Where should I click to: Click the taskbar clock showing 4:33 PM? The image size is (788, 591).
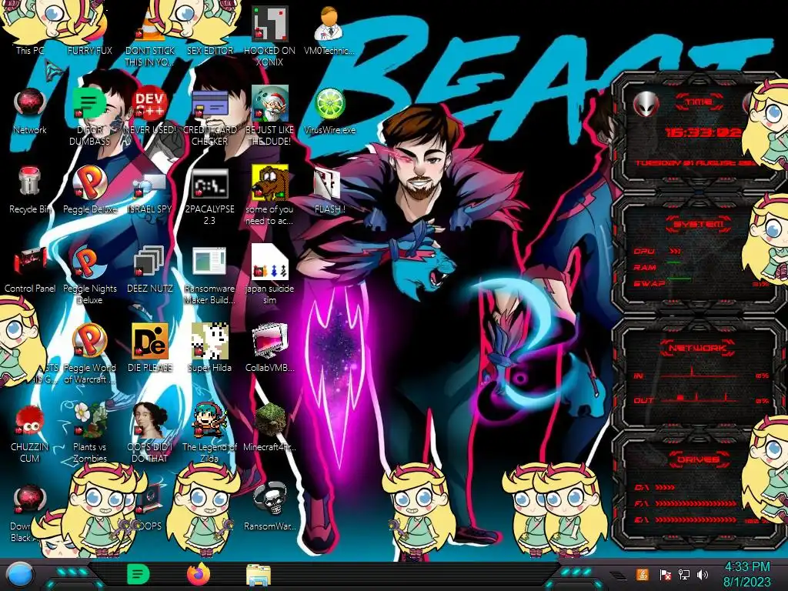(x=746, y=574)
